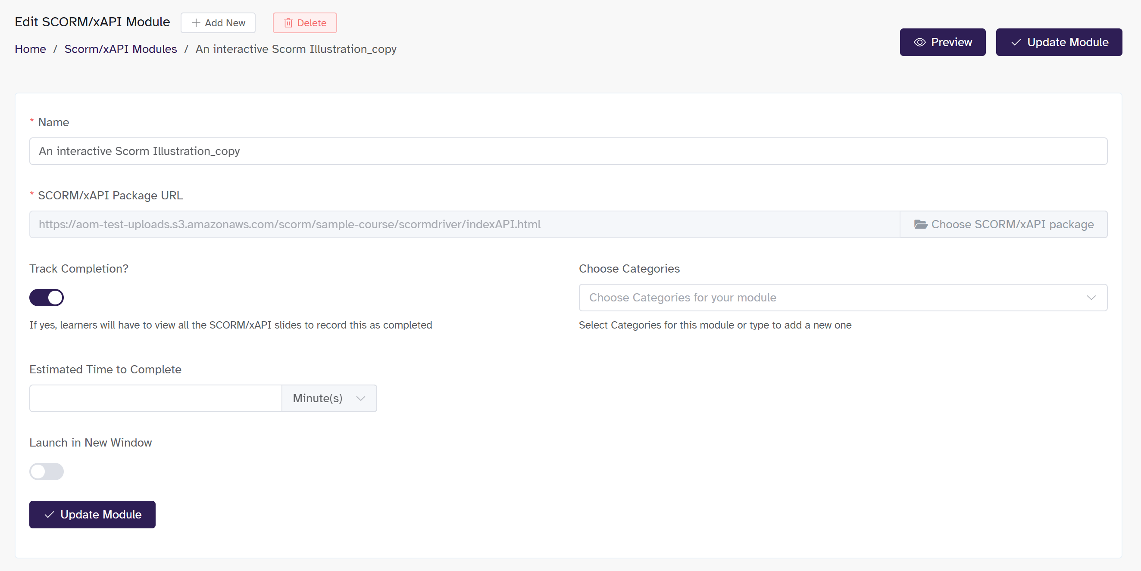Go to Home breadcrumb link
The height and width of the screenshot is (571, 1141).
pos(30,49)
